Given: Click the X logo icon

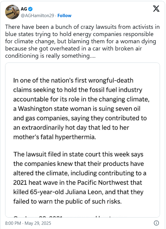Looking at the screenshot, I should pos(156,8).
